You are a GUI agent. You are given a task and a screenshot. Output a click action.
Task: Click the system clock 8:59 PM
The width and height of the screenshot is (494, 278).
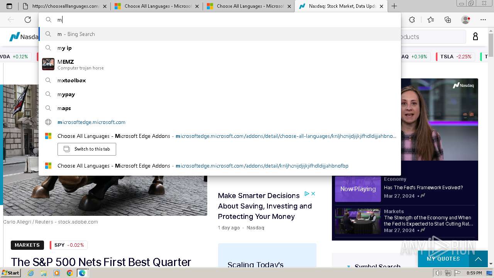[x=474, y=273]
